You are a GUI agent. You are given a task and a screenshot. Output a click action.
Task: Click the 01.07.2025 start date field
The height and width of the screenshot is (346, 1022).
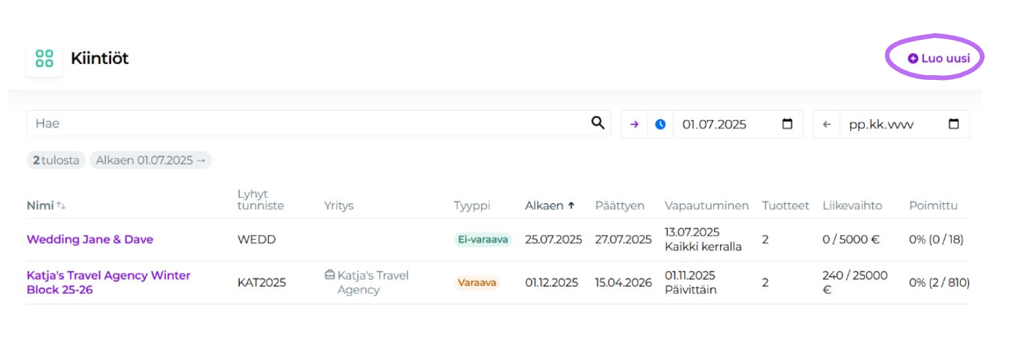(724, 125)
